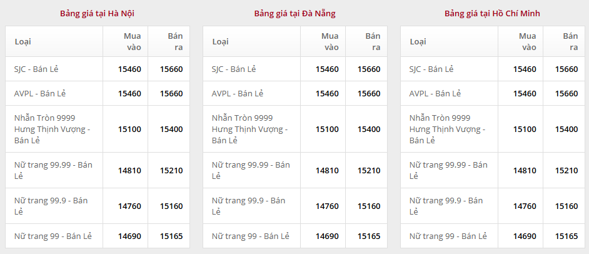
Task: Select 'AVPL - Bán Lẻ' in Đà Nẵng table
Action: click(x=238, y=93)
